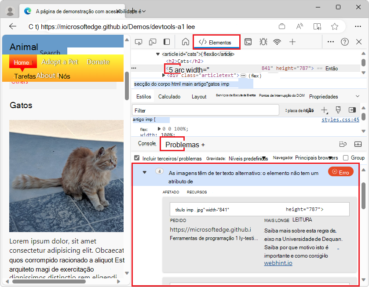Open DevTools help question mark icon
Image resolution: width=369 pixels, height=287 pixels.
(345, 42)
